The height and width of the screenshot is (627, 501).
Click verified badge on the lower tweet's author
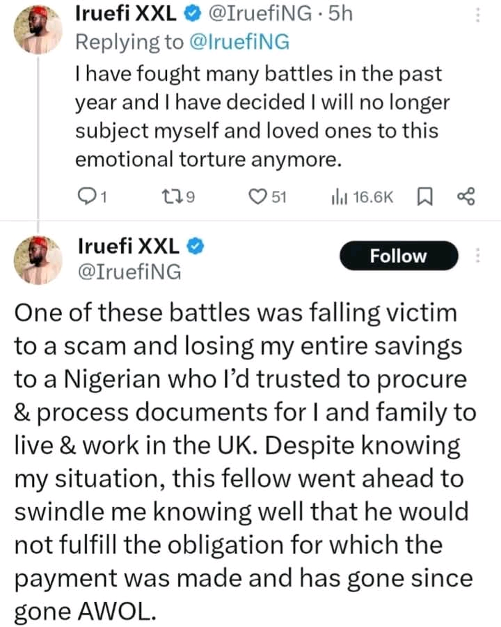[x=197, y=246]
